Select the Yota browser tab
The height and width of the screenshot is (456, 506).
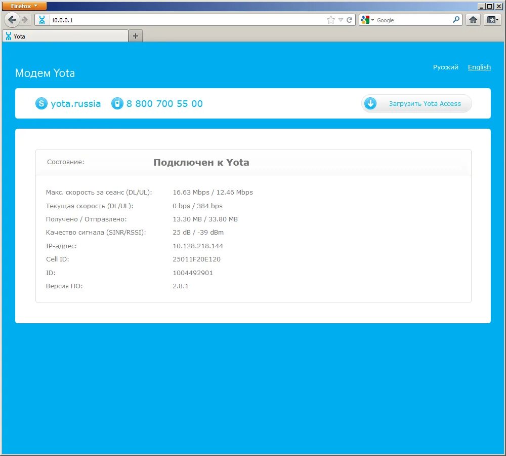(x=65, y=36)
